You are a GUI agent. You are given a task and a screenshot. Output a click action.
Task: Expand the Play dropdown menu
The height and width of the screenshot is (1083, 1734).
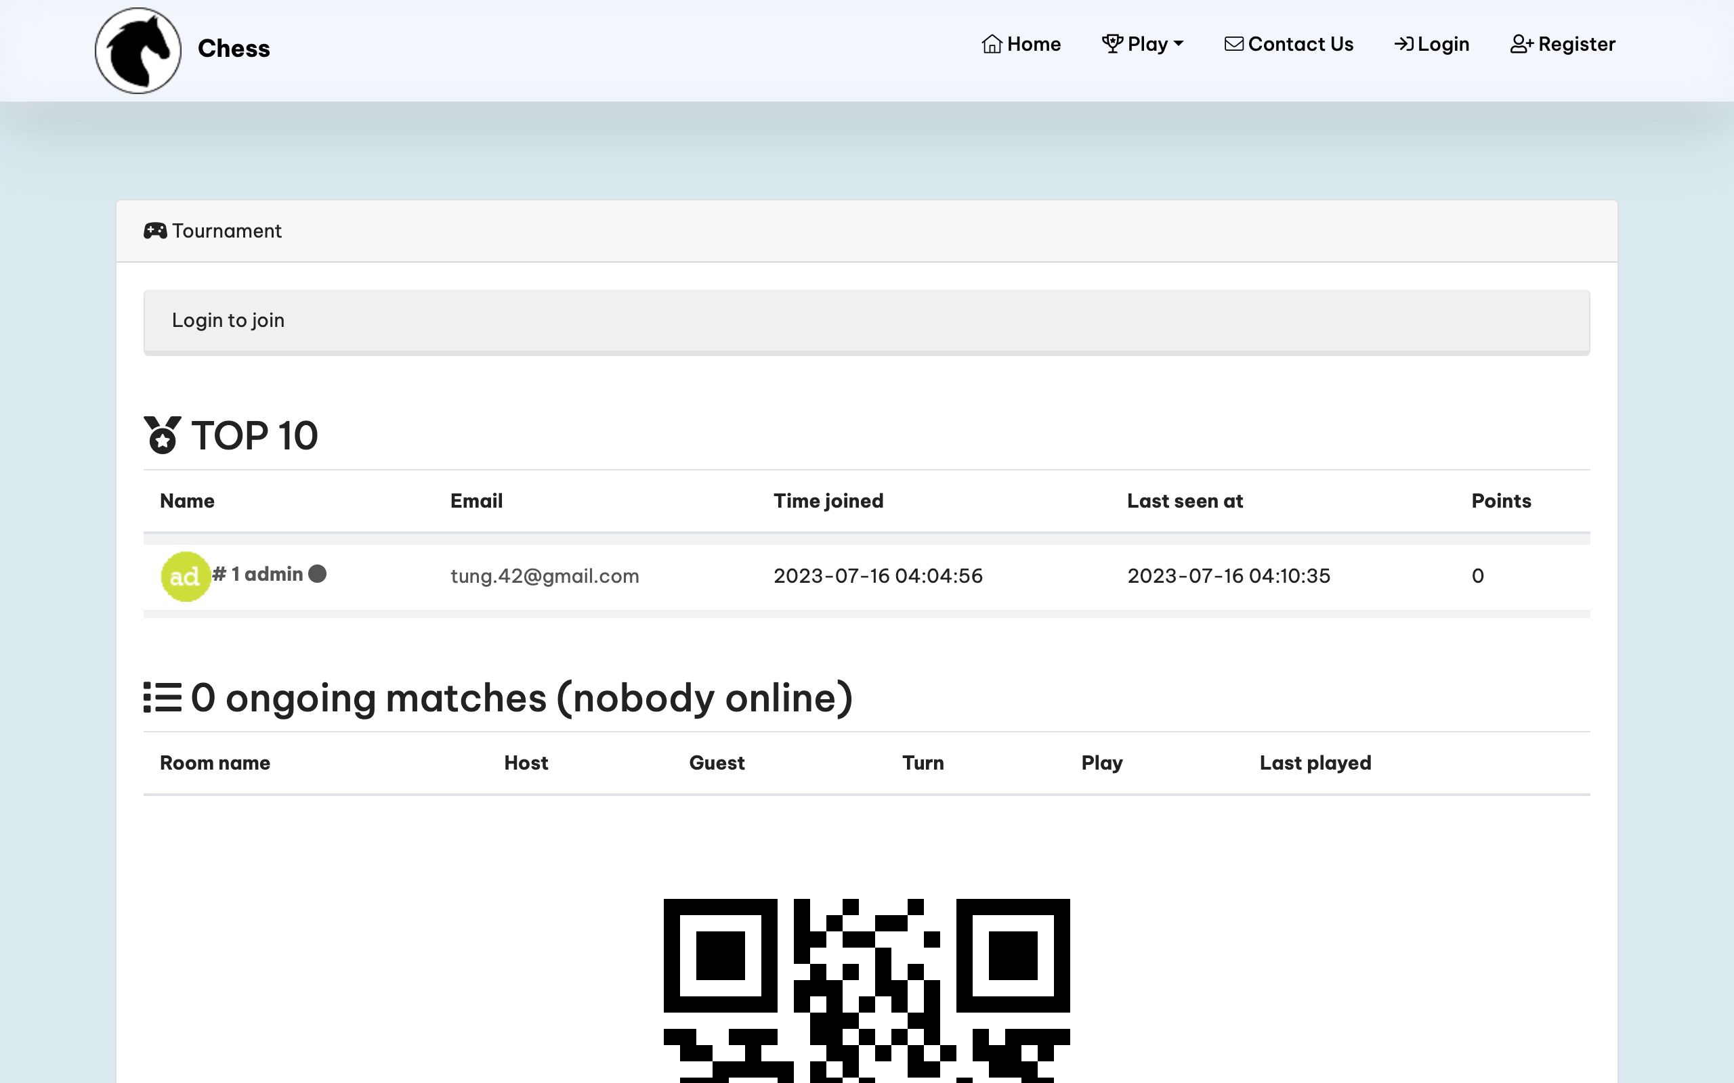(x=1142, y=45)
